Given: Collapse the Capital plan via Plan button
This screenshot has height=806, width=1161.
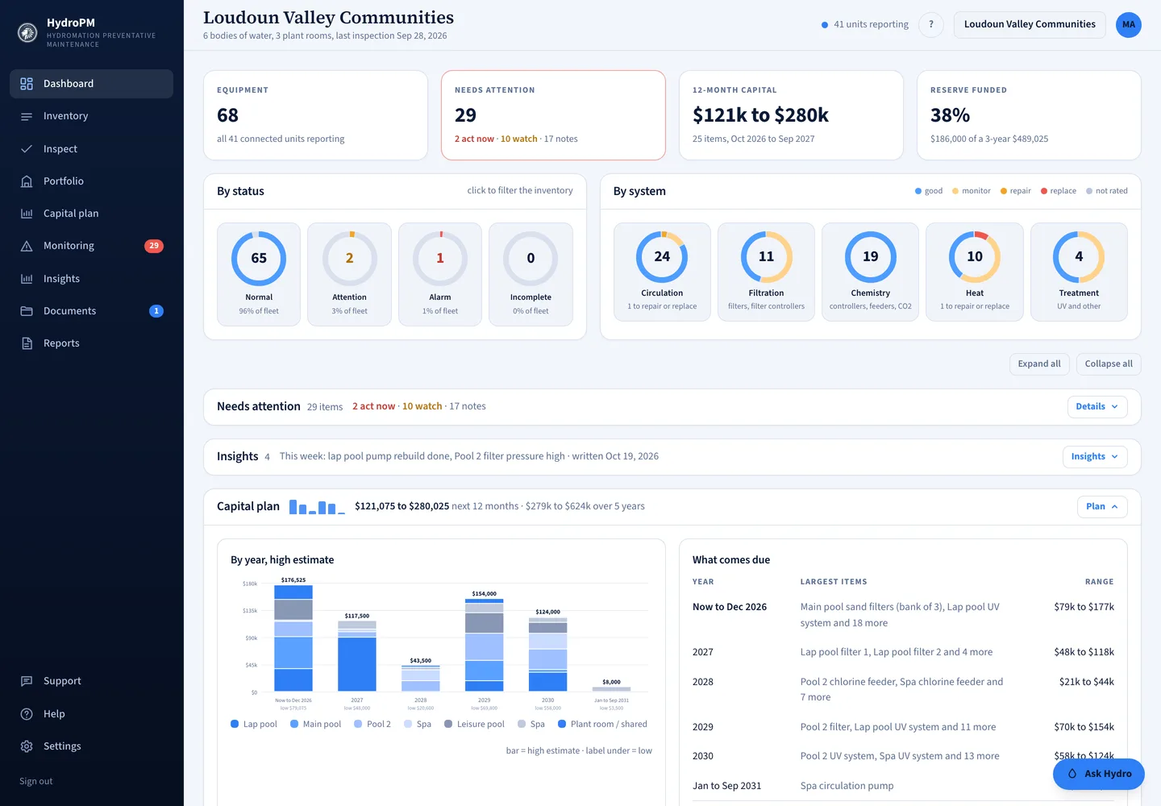Looking at the screenshot, I should click(x=1102, y=507).
